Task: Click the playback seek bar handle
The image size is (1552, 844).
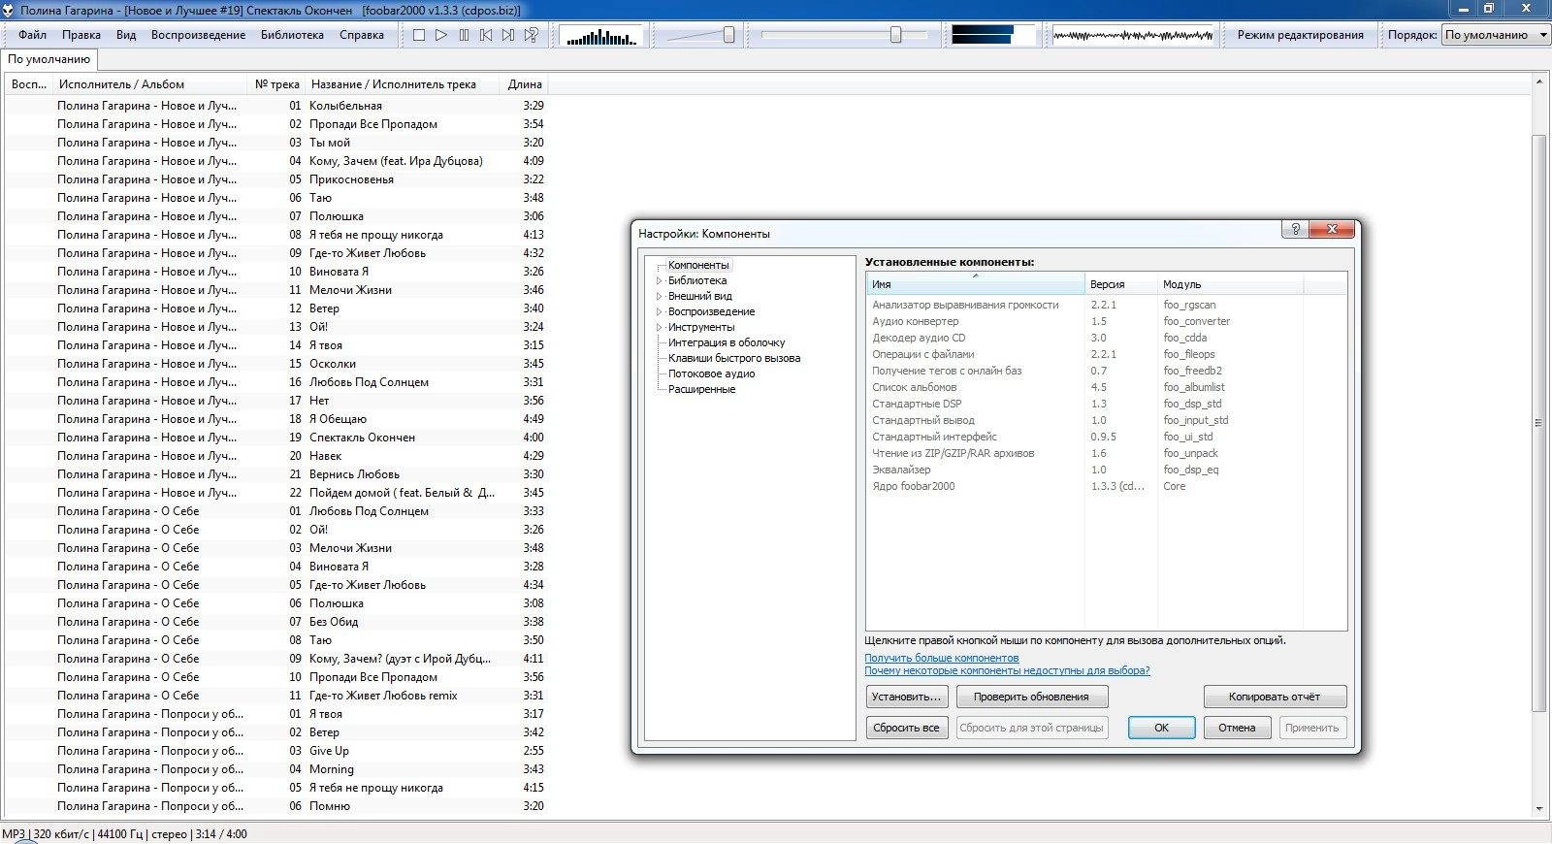Action: coord(895,35)
